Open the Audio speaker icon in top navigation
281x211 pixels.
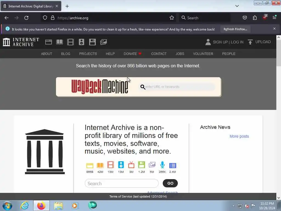pos(81,42)
